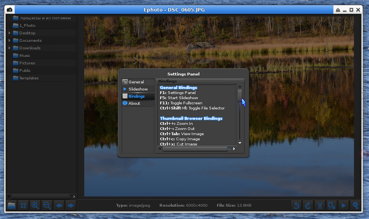Viewport: 369px width, 219px height.
Task: Select the Bindings settings tab
Action: pyautogui.click(x=138, y=96)
